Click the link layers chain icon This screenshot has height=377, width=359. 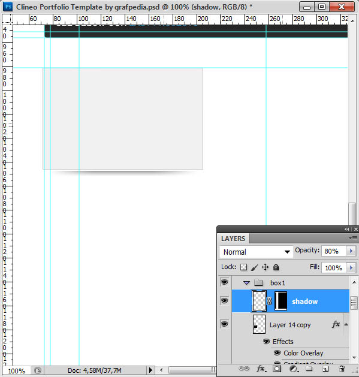[x=244, y=369]
